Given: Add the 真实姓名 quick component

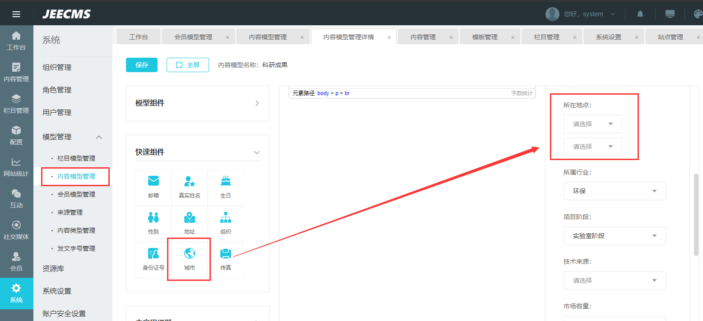Looking at the screenshot, I should click(x=190, y=188).
